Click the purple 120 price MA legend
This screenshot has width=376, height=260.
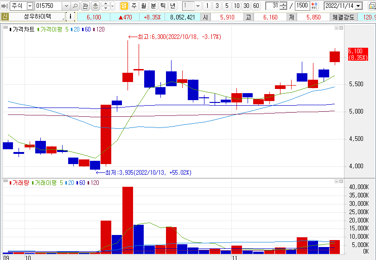(99, 30)
